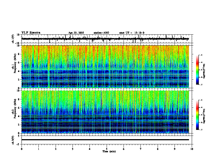Click the "-3" label on ch.2 colorbar
Viewport: 216px width, 167px height.
[201, 100]
